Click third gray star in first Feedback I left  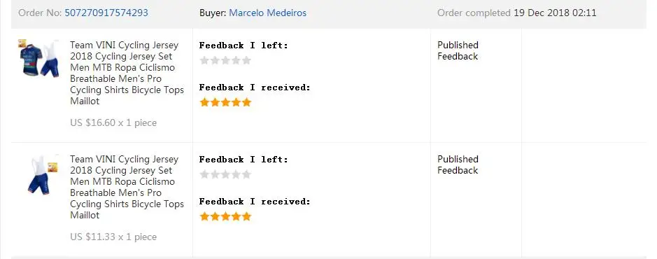225,61
